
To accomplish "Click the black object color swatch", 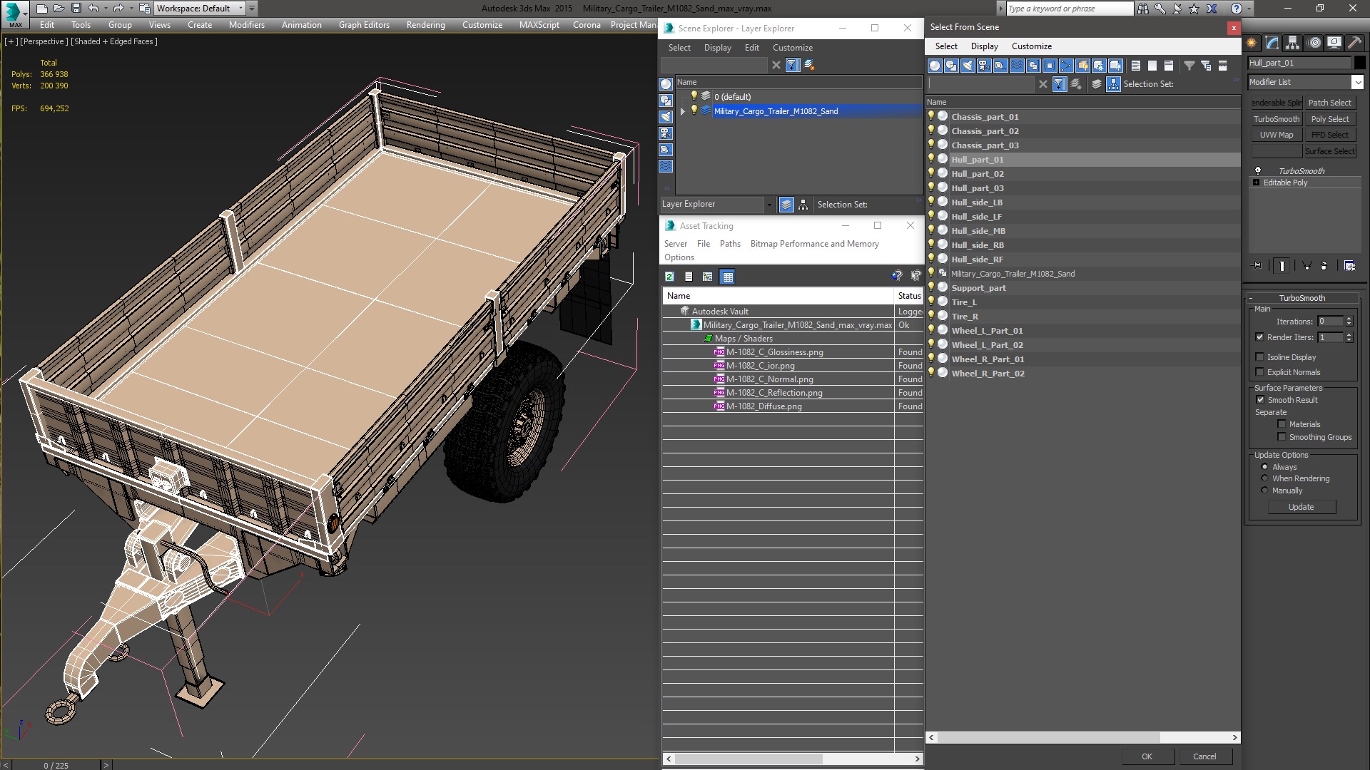I will click(x=1360, y=63).
